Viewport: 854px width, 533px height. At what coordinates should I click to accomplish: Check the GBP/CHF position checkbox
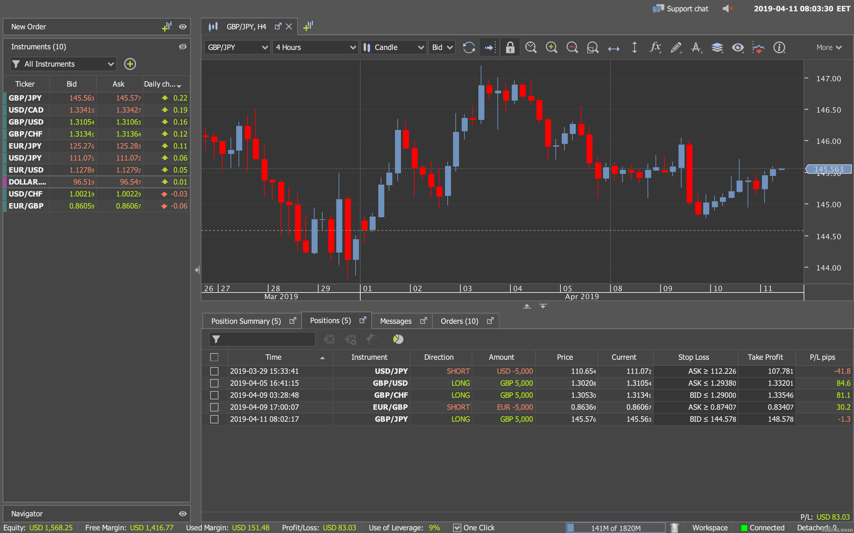[214, 395]
